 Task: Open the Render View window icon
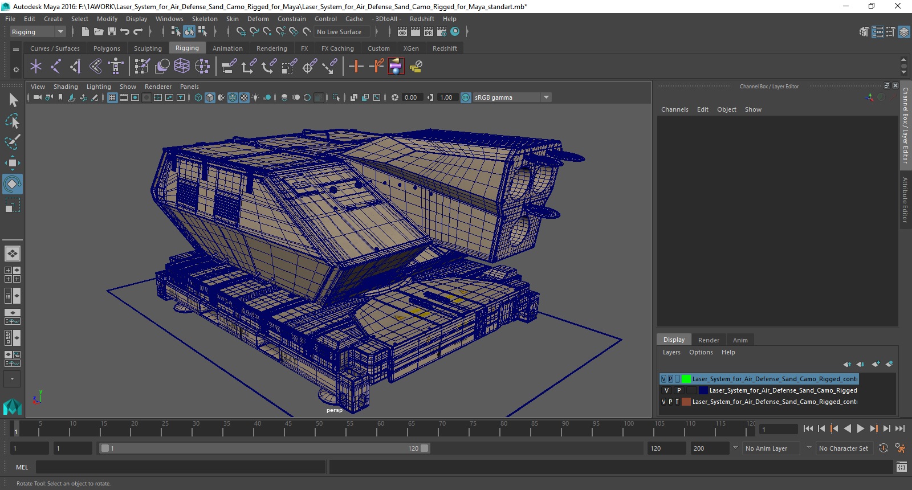point(402,32)
